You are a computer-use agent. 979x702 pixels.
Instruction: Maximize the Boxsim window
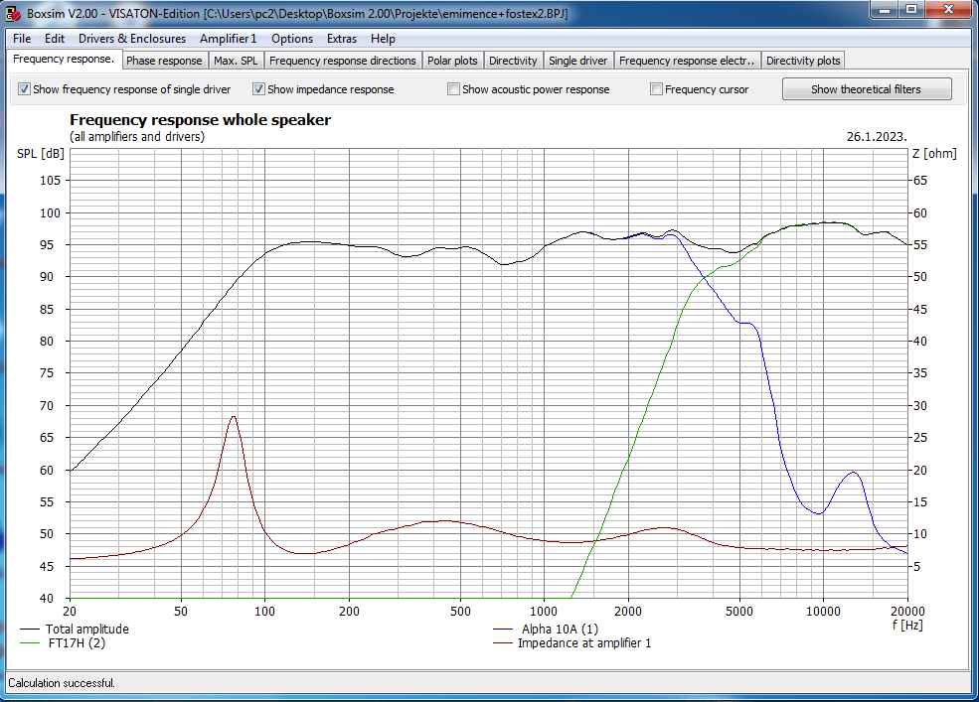[x=911, y=9]
